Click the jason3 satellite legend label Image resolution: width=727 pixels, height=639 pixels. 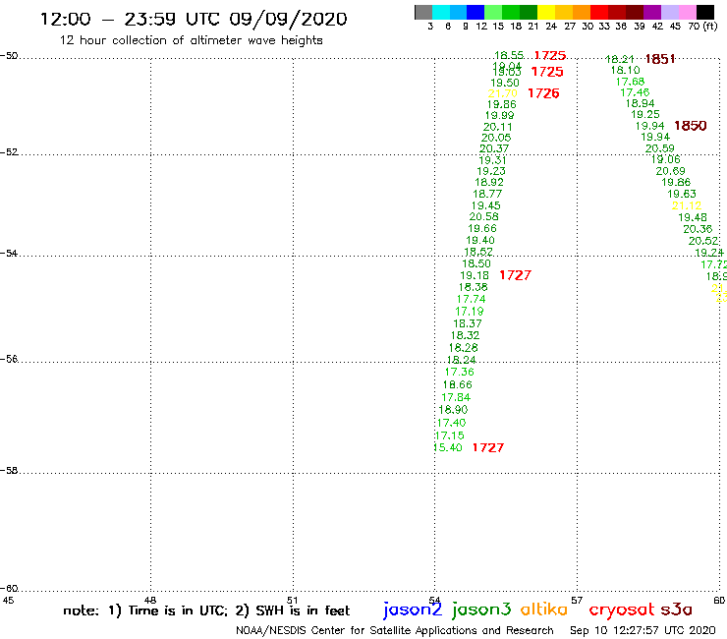click(481, 610)
